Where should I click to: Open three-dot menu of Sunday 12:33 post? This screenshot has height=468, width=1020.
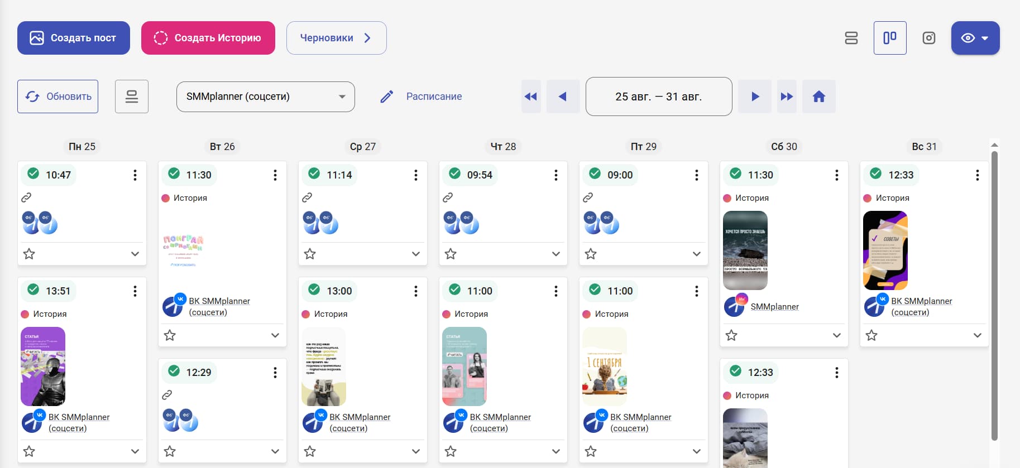pyautogui.click(x=978, y=175)
